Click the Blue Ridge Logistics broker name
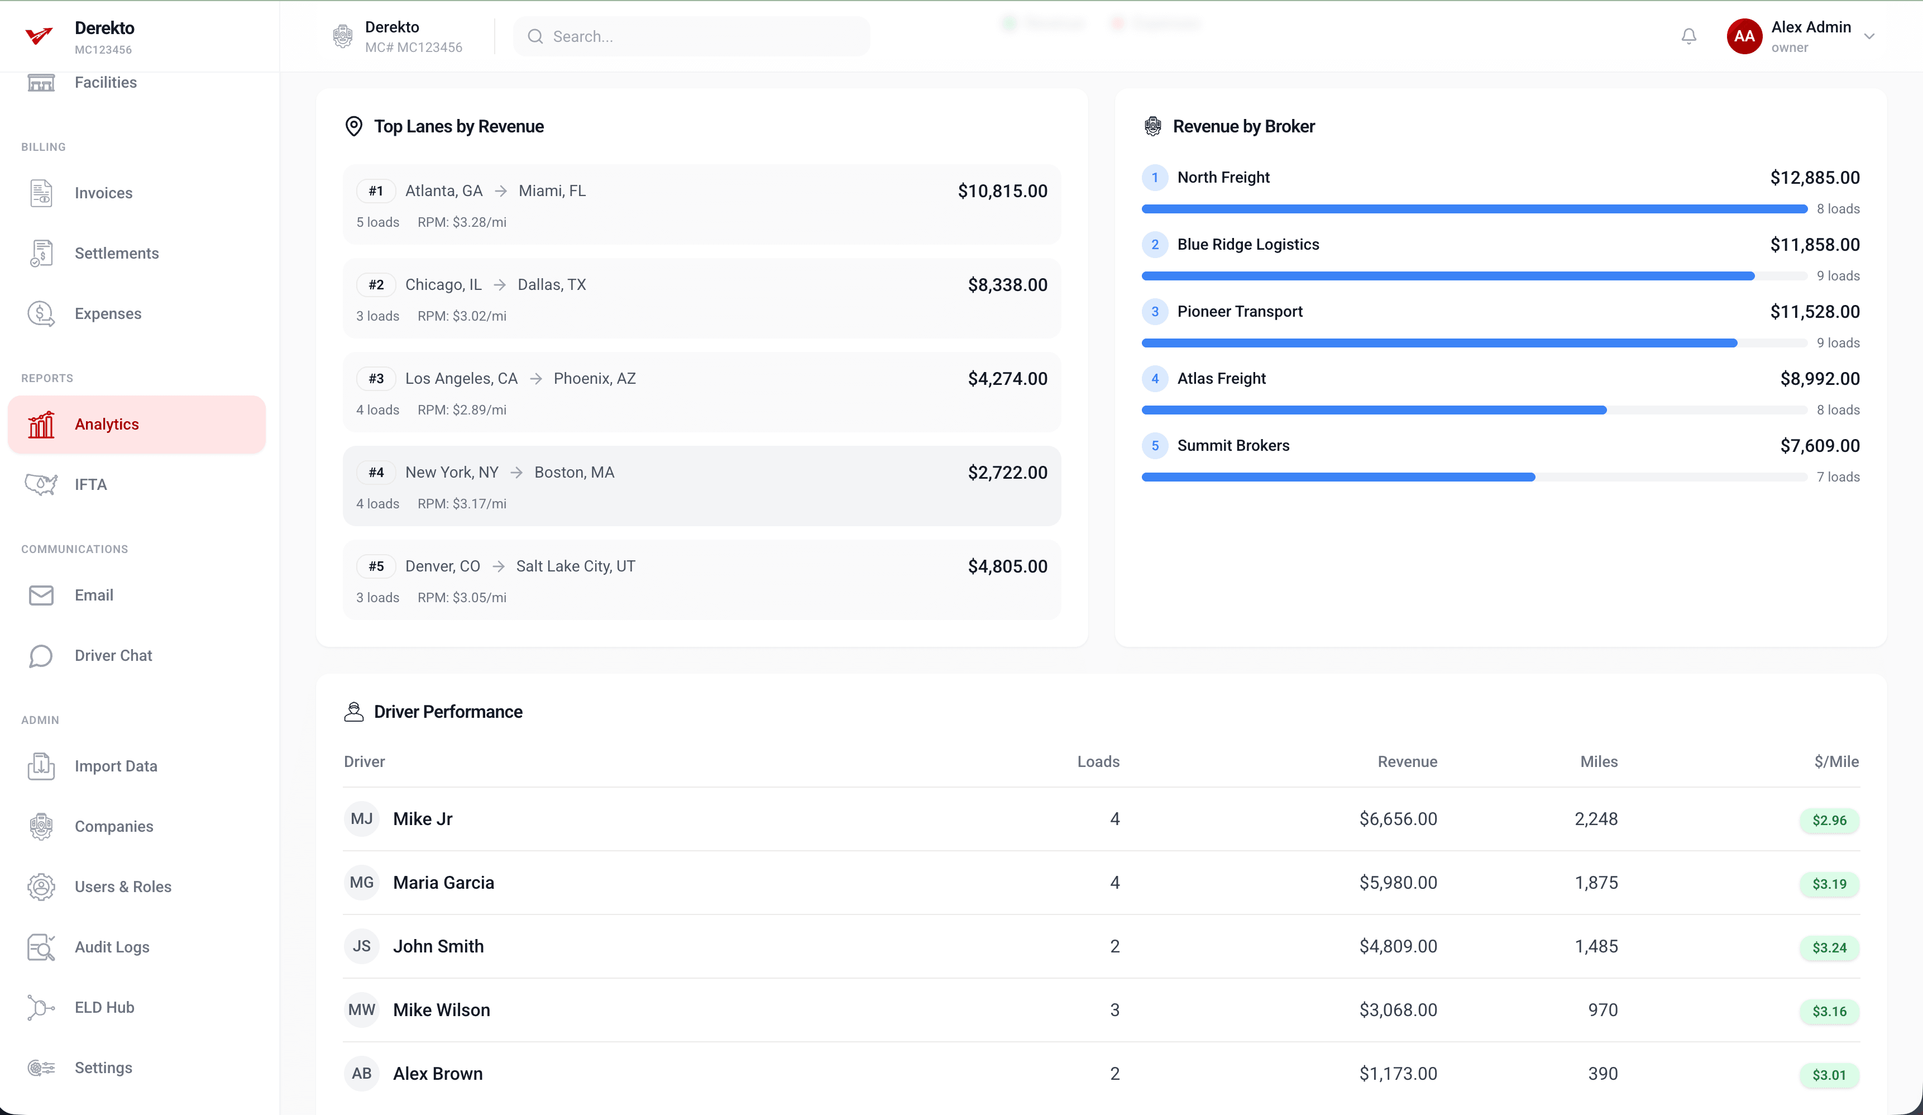Screen dimensions: 1923x1115 [x=1247, y=244]
